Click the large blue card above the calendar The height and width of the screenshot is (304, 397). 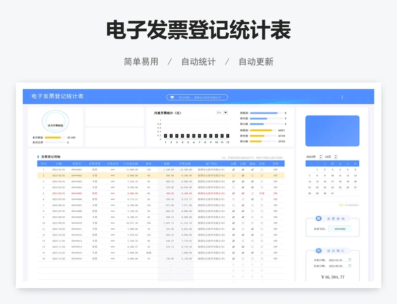(x=332, y=131)
